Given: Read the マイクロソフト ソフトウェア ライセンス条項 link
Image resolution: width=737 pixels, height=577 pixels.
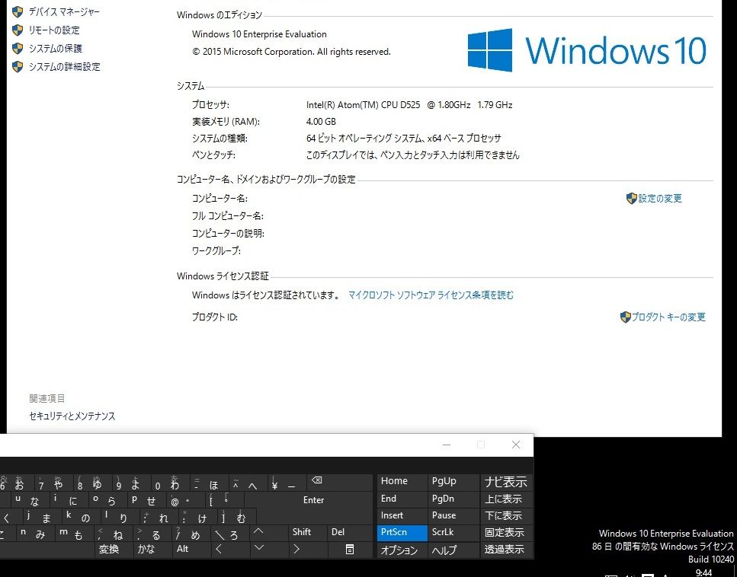Looking at the screenshot, I should coord(431,295).
